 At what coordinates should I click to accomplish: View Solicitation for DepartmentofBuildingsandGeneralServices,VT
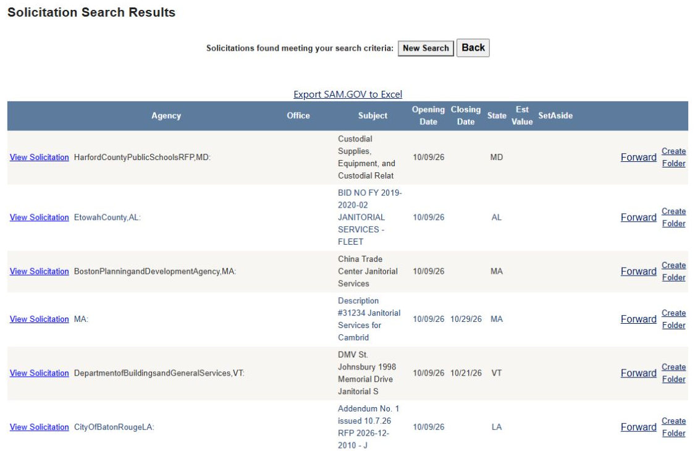[x=40, y=373]
